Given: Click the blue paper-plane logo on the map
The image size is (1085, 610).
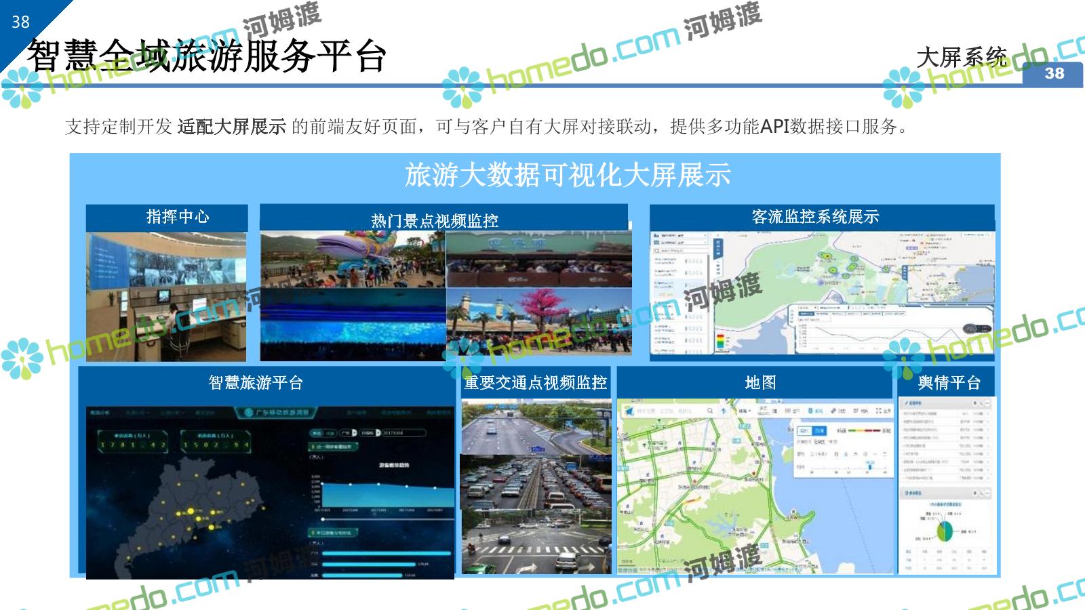Looking at the screenshot, I should point(628,411).
